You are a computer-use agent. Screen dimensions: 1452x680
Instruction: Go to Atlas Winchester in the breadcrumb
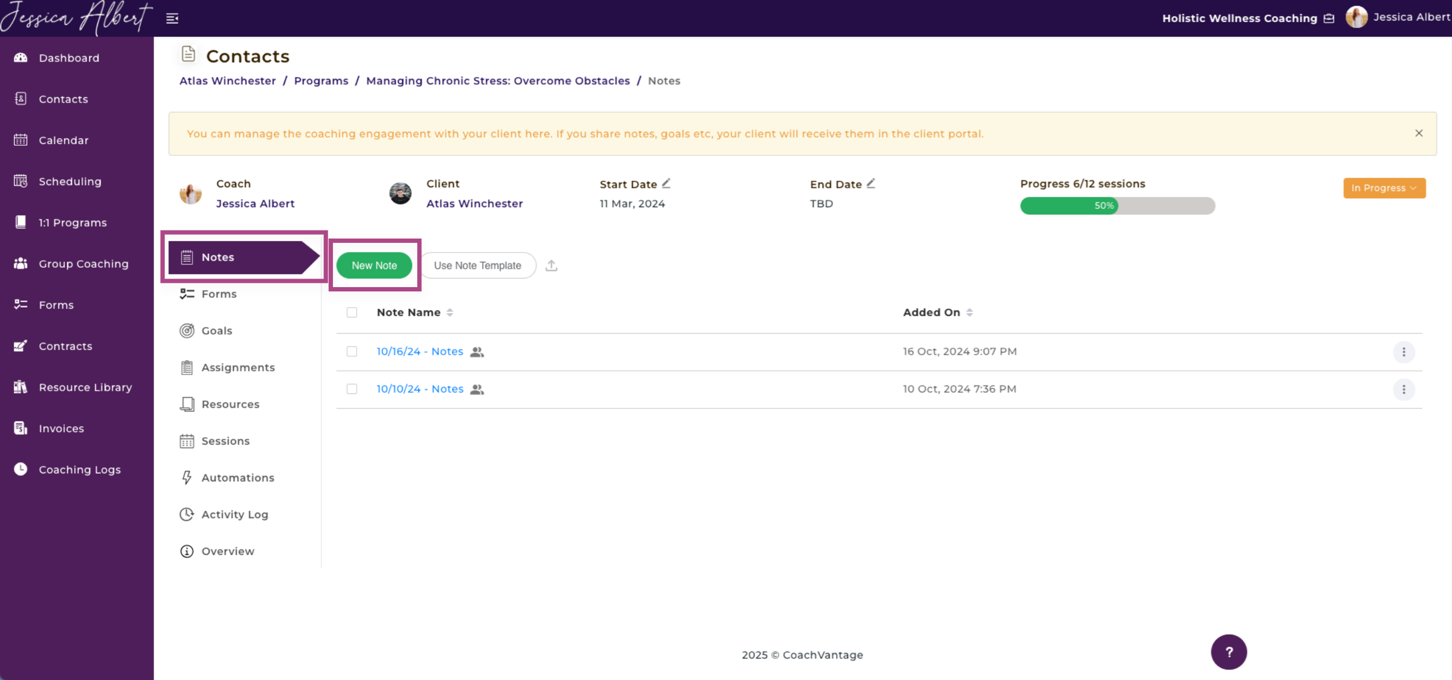[x=227, y=80]
